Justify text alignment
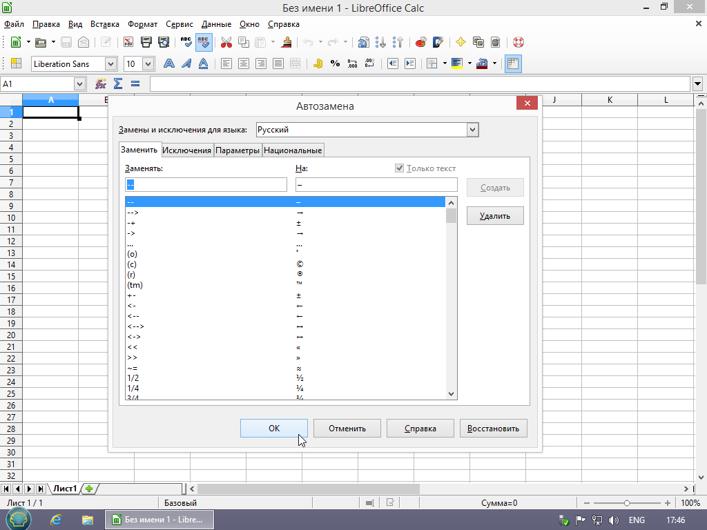 click(x=278, y=63)
